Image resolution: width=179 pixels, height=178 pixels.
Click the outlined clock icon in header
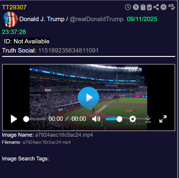(x=128, y=7)
